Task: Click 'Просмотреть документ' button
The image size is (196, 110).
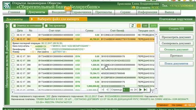Action: pos(176,37)
